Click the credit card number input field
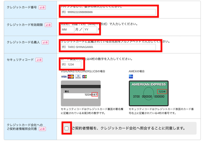Screen dimensions: 207x143 pos(108,12)
